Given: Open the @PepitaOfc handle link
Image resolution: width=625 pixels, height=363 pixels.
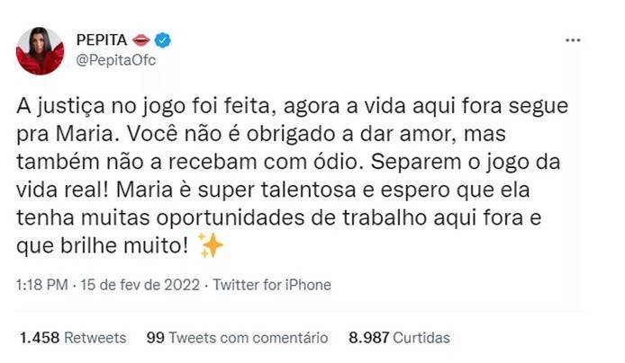Looking at the screenshot, I should (115, 60).
